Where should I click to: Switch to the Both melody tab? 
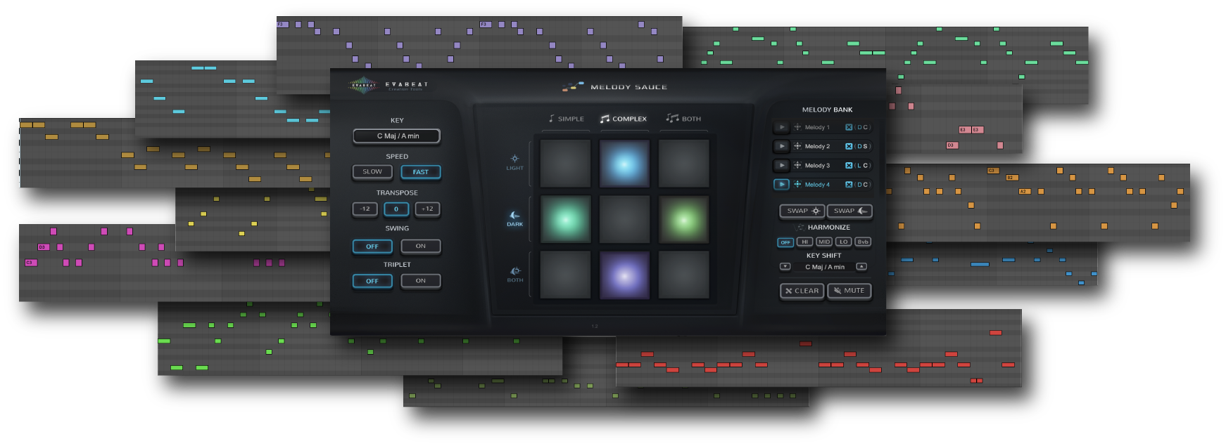(683, 119)
